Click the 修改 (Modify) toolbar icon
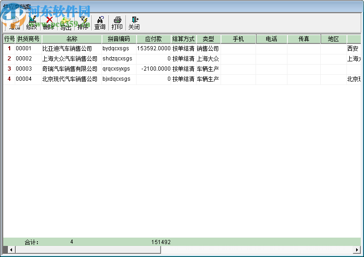The width and height of the screenshot is (364, 257). (31, 23)
